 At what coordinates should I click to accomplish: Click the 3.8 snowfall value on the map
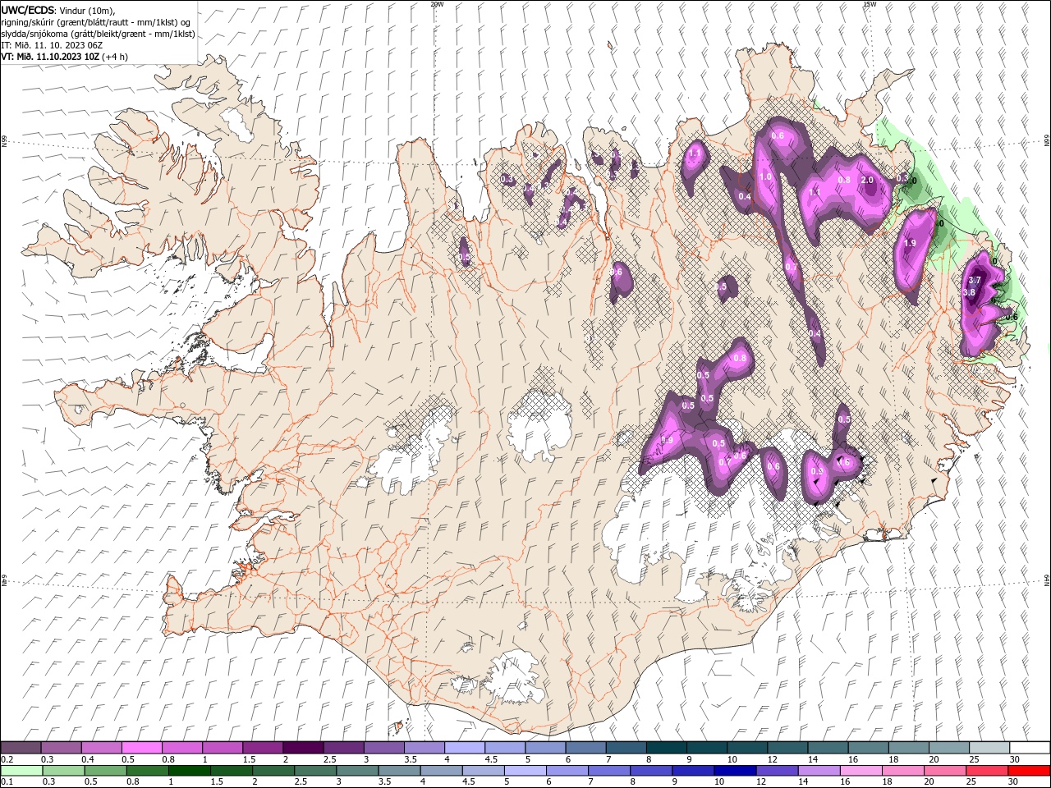[x=969, y=292]
